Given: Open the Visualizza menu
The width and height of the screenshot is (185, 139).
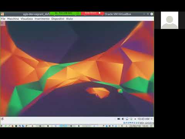Looking at the screenshot, I should click(27, 19).
